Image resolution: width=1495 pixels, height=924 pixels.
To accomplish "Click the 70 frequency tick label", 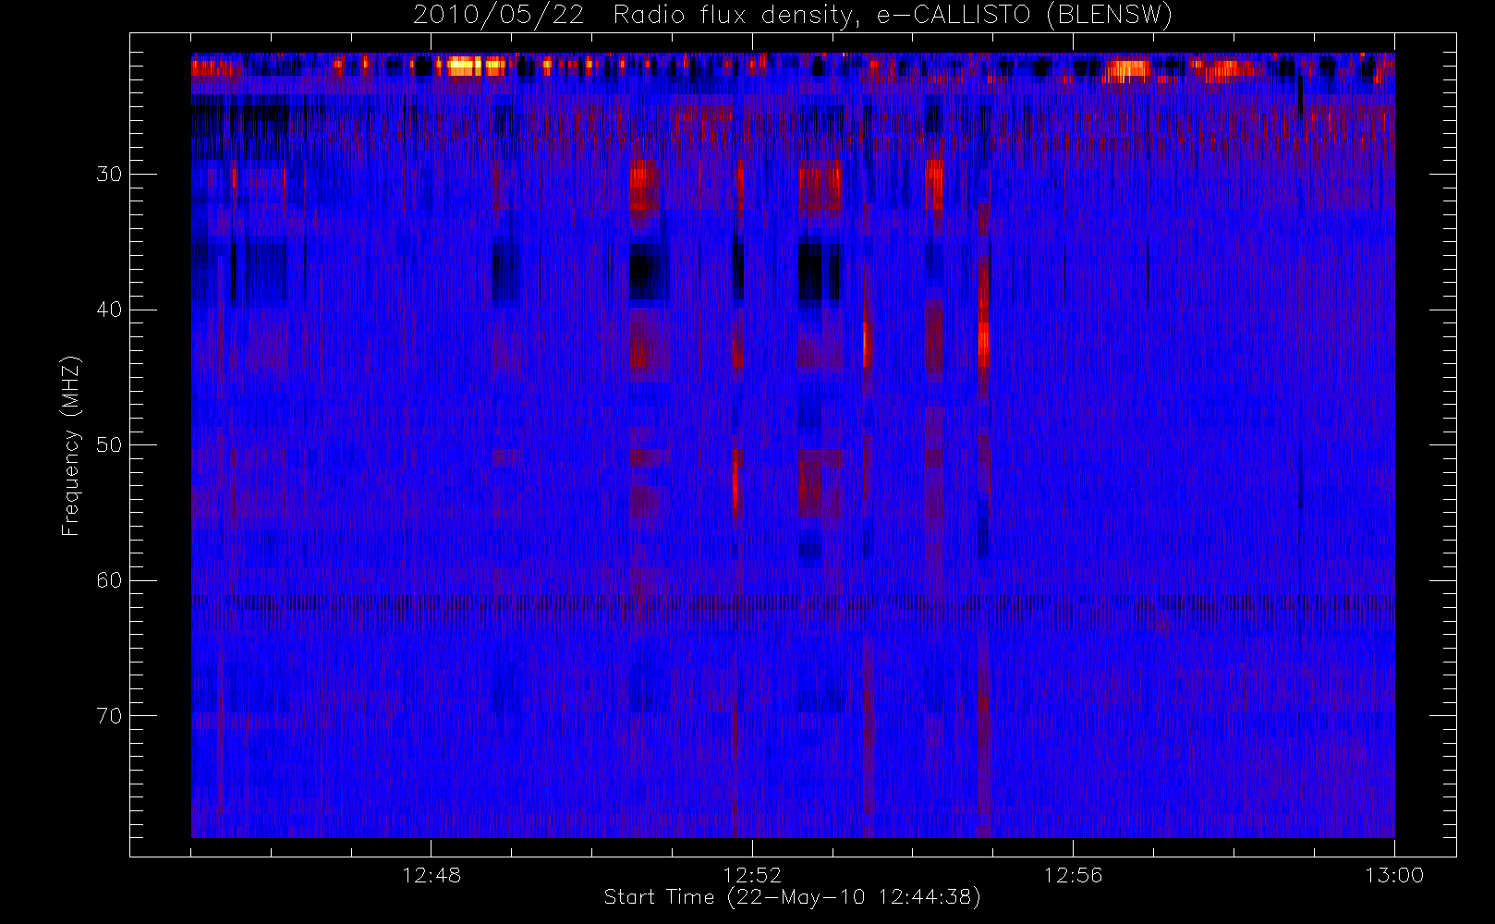I will pos(109,716).
